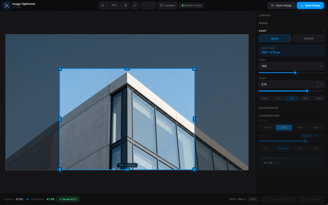Cancel the crop

click(x=309, y=38)
